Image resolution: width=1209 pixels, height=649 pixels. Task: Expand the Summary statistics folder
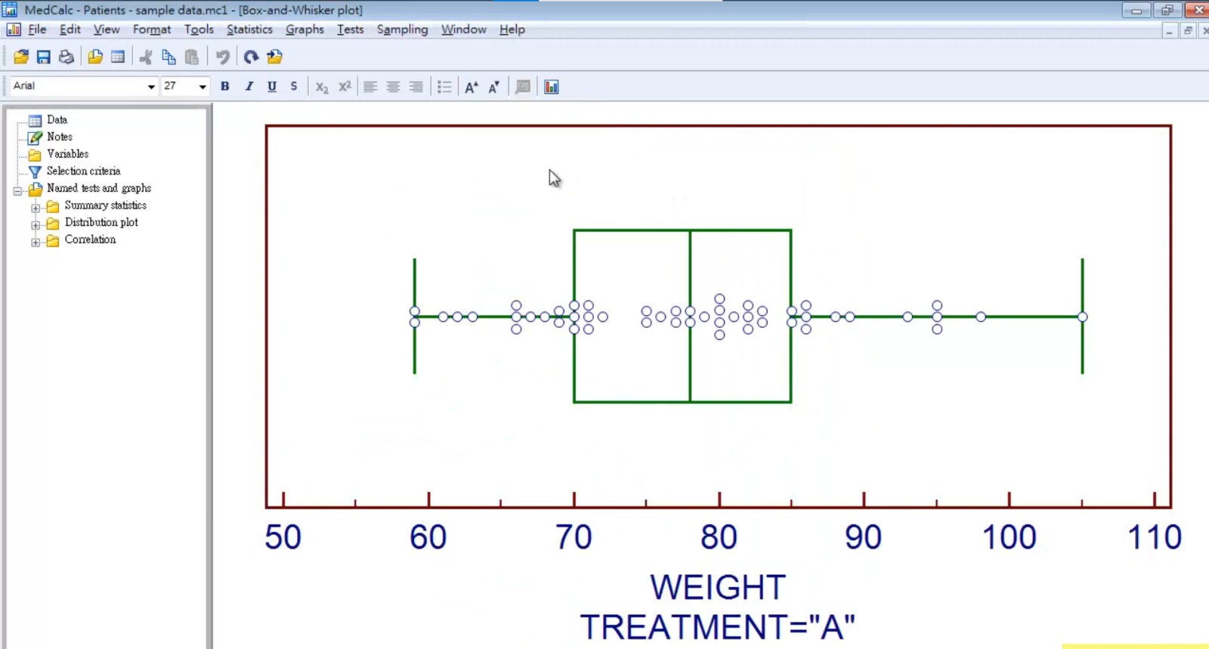click(36, 208)
